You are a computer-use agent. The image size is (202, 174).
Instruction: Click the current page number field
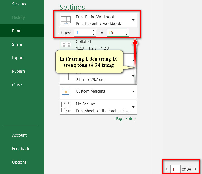click(x=175, y=169)
